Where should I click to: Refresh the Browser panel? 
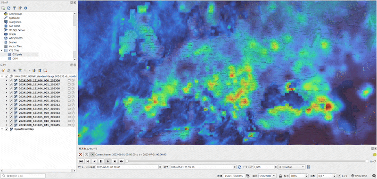click(x=9, y=8)
